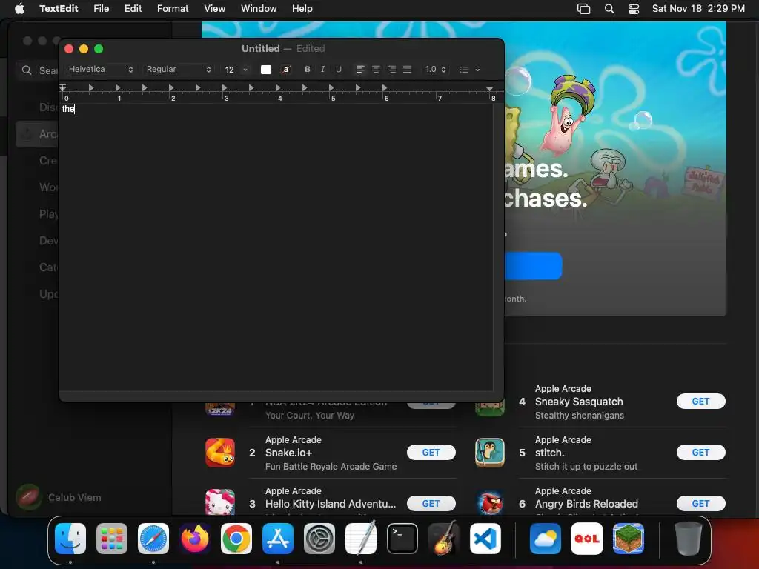
Task: Click the right margin marker on ruler
Action: (489, 89)
